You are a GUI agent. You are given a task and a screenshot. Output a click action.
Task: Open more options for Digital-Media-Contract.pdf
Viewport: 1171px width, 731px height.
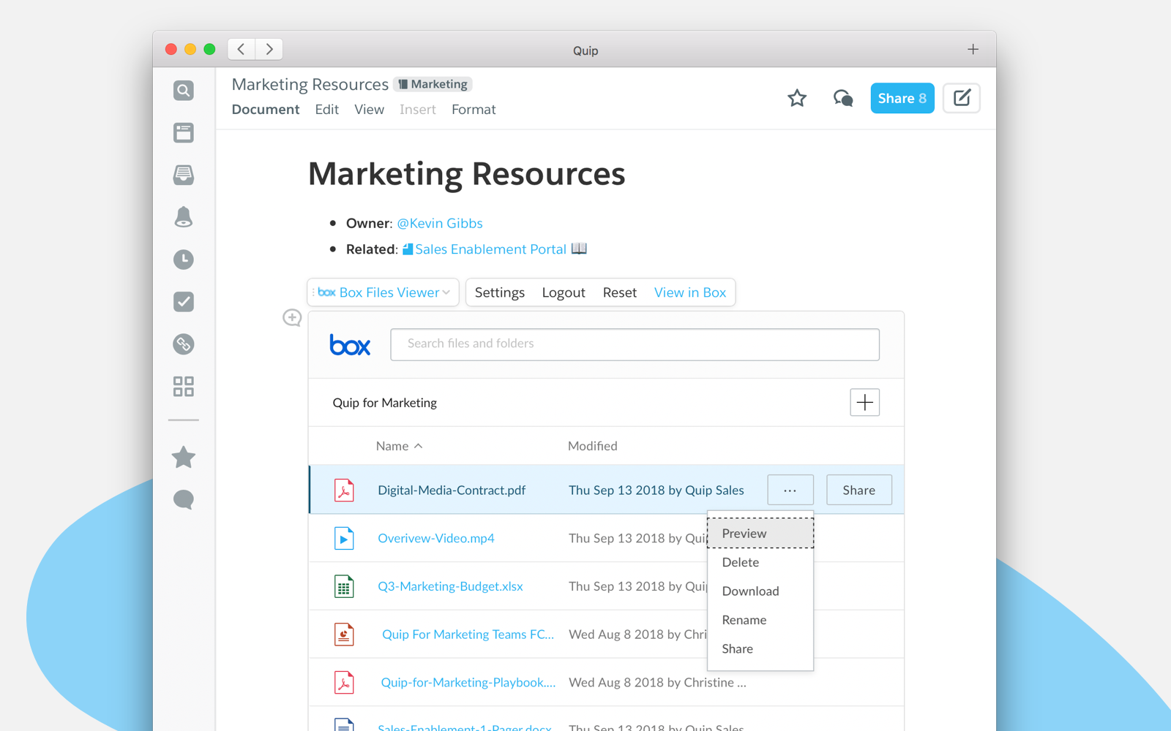[x=790, y=490]
